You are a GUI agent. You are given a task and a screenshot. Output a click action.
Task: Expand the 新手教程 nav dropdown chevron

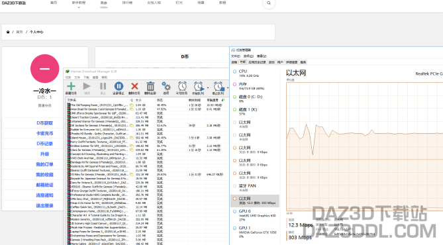pos(79,7)
